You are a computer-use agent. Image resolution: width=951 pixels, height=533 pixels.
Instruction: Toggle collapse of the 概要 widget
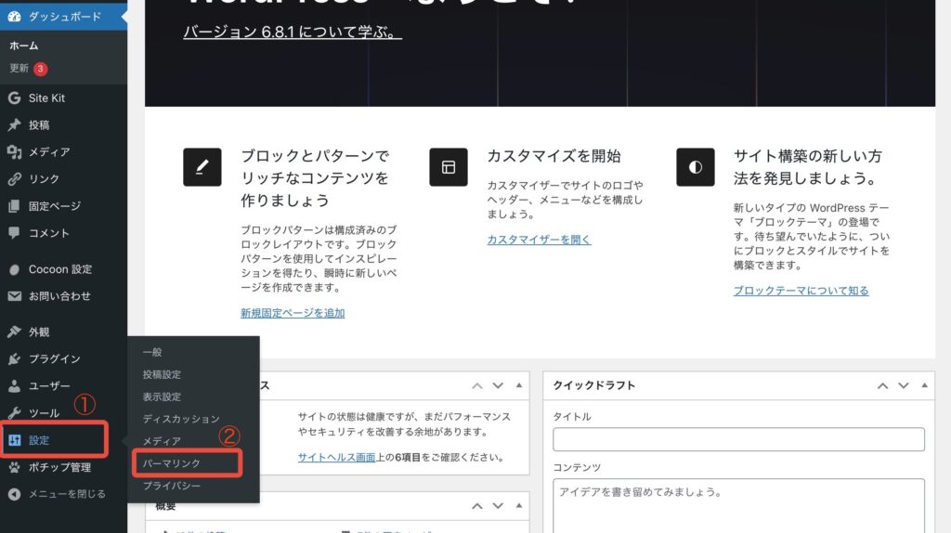(519, 505)
